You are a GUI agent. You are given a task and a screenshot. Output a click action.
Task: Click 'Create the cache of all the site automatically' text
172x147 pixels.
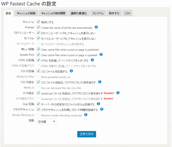click(x=67, y=28)
